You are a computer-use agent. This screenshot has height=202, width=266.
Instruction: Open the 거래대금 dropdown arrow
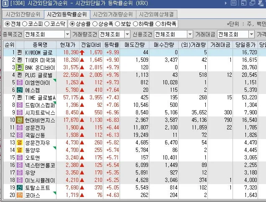252,34
